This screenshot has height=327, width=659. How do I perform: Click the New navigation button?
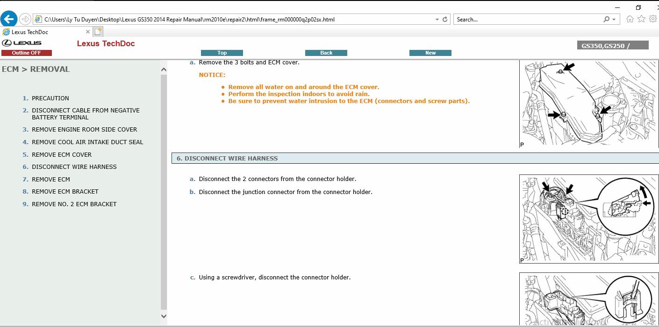[x=430, y=53]
